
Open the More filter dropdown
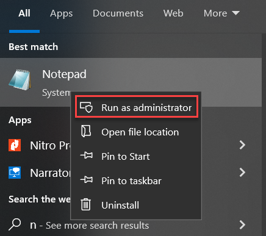tap(221, 13)
